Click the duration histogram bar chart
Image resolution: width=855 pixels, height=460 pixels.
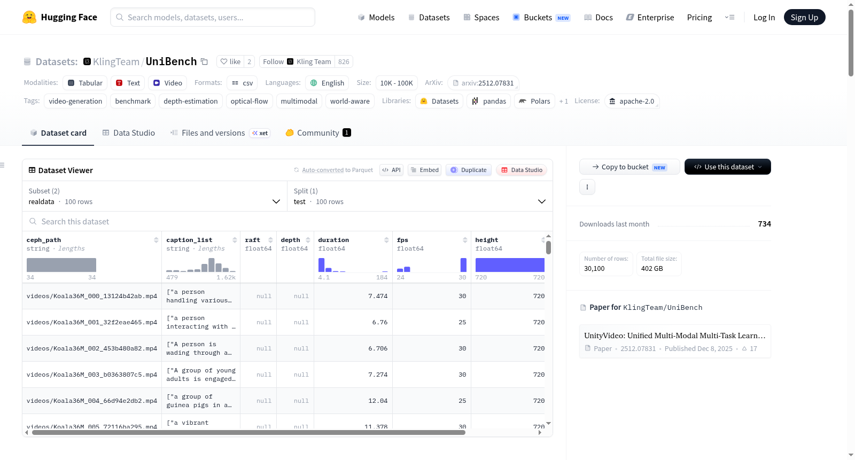tap(353, 265)
